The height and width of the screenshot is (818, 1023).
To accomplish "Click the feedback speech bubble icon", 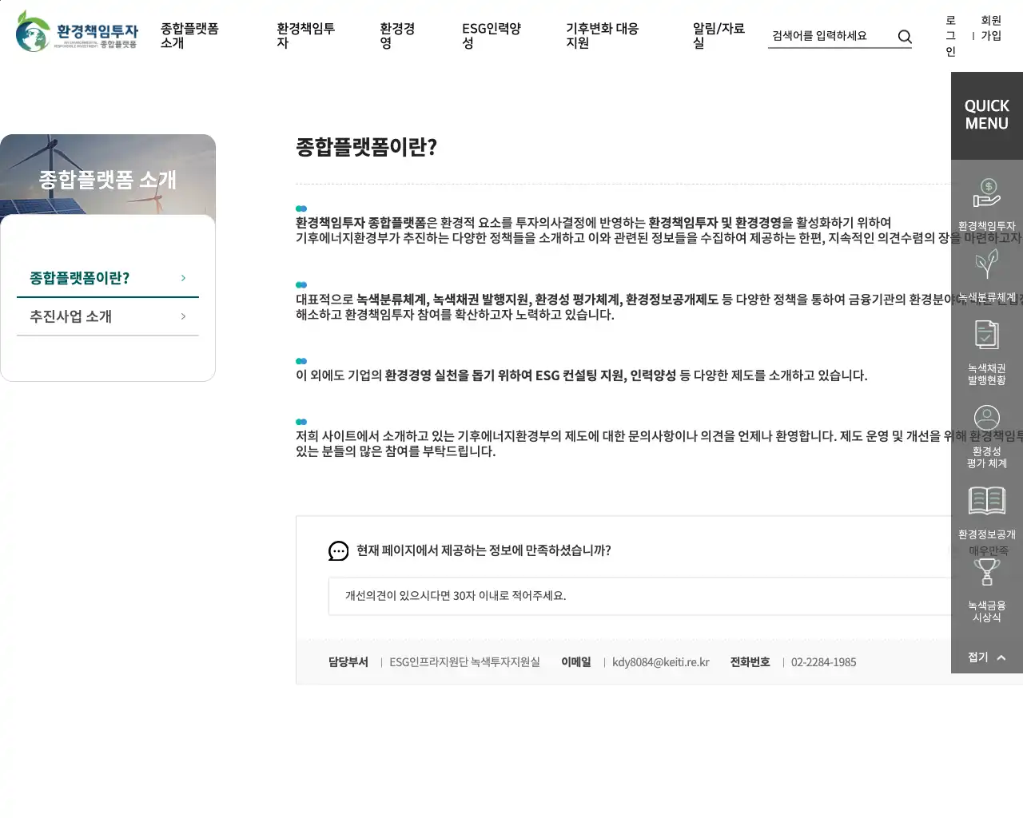I will pyautogui.click(x=338, y=551).
